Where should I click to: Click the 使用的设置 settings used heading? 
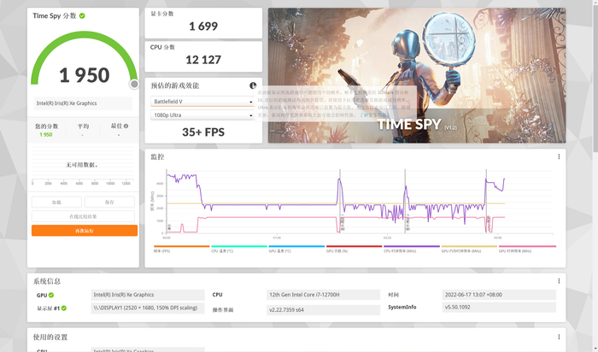tap(50, 337)
